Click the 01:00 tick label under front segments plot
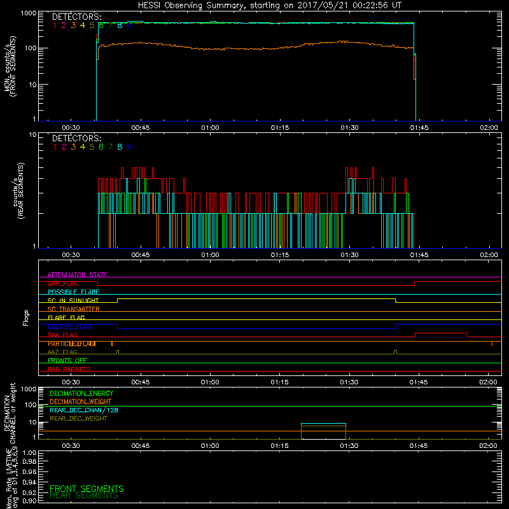The image size is (509, 509). click(210, 128)
